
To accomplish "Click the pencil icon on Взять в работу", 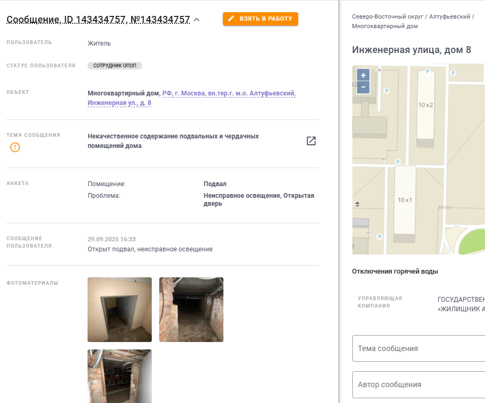I will pos(231,19).
